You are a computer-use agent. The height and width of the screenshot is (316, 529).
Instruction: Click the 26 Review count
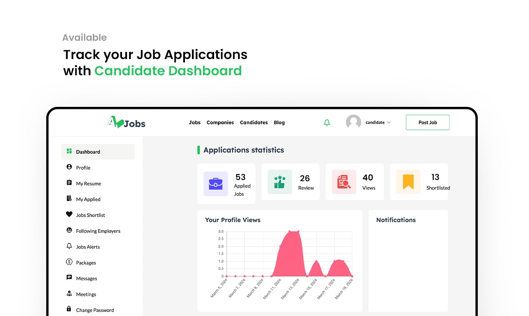point(305,178)
